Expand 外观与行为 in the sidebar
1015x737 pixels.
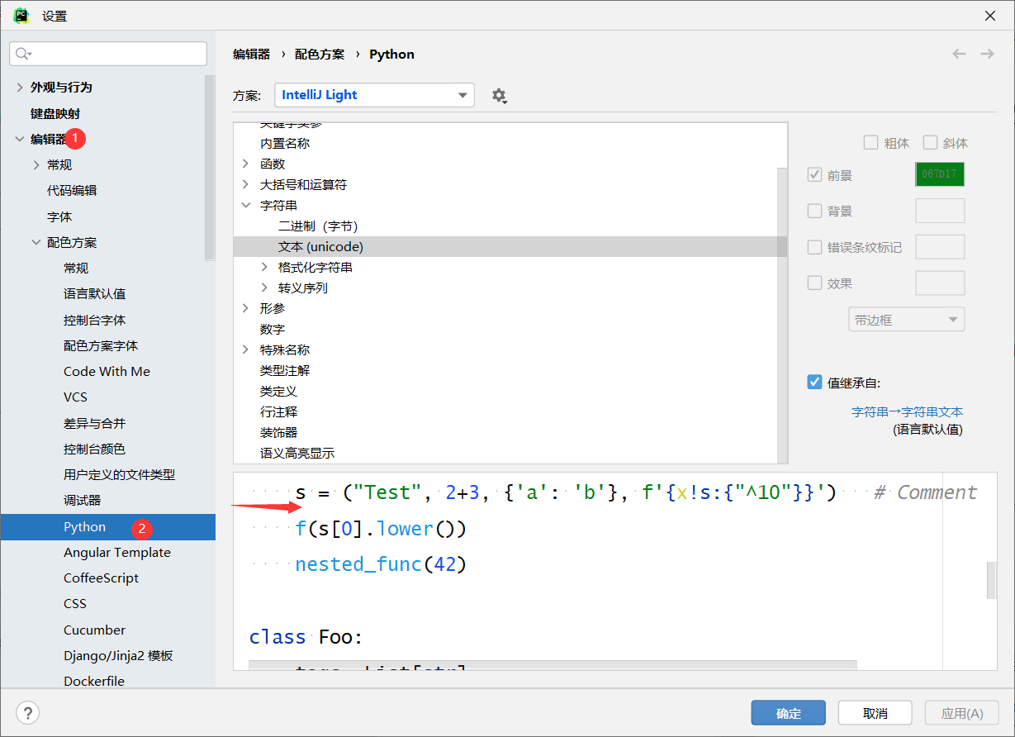(20, 87)
